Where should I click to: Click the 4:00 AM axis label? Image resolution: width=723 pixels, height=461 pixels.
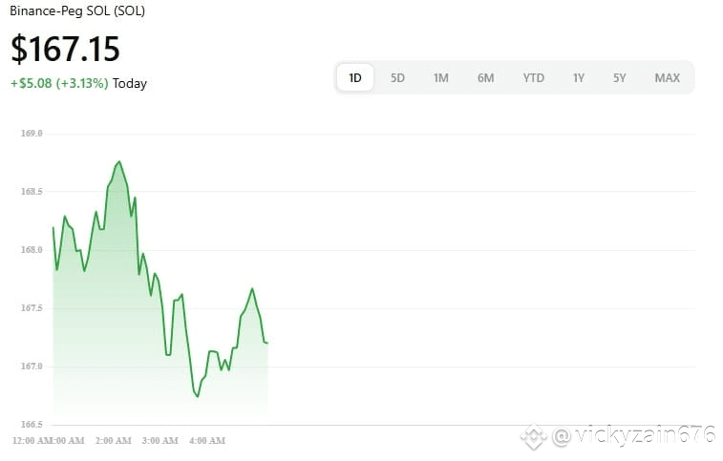(207, 441)
